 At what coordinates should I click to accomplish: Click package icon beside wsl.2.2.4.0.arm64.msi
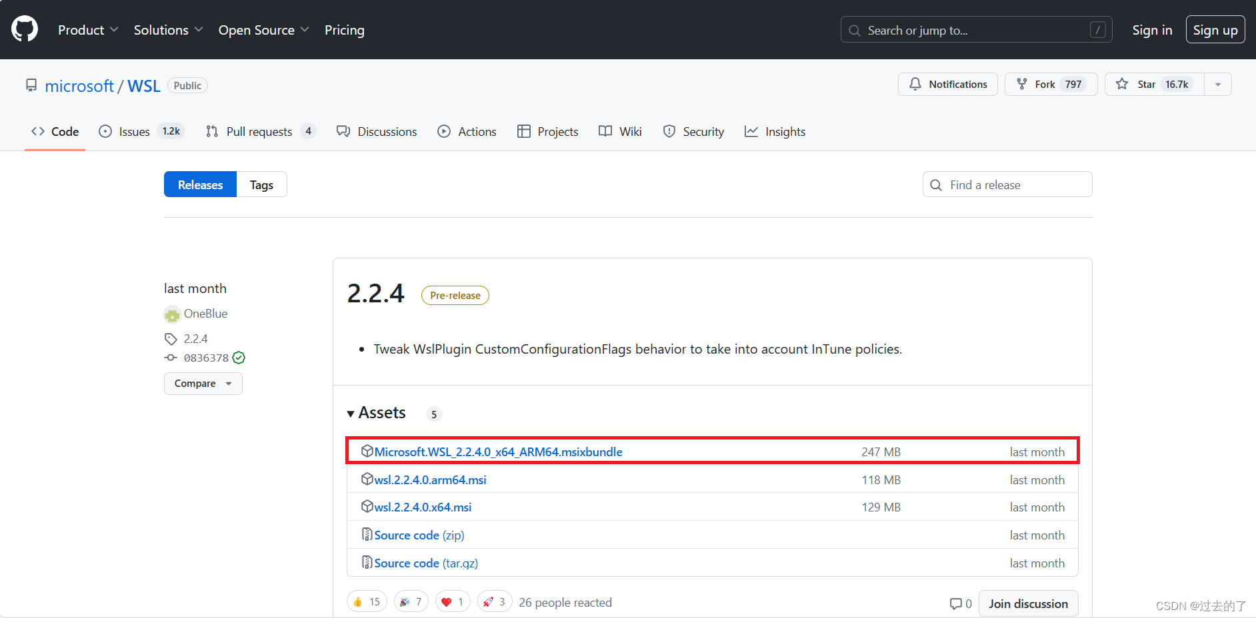[367, 479]
